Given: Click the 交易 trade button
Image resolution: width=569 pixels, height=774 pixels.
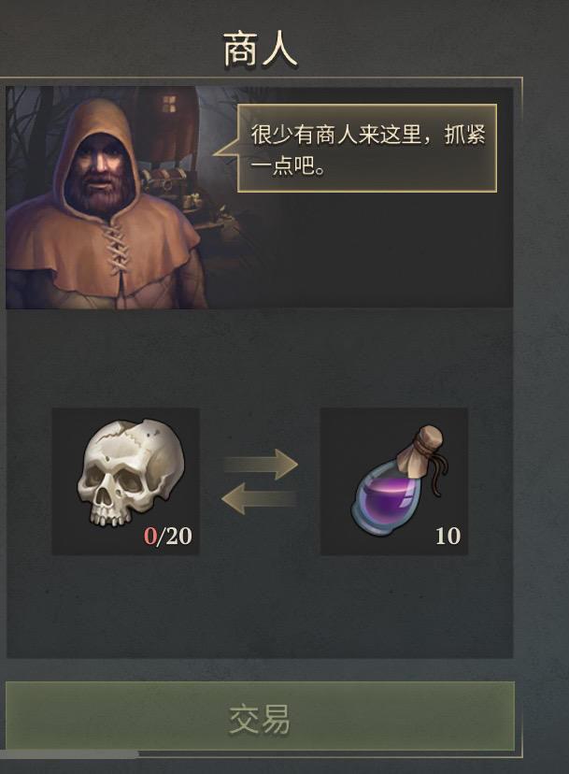Looking at the screenshot, I should (x=260, y=717).
